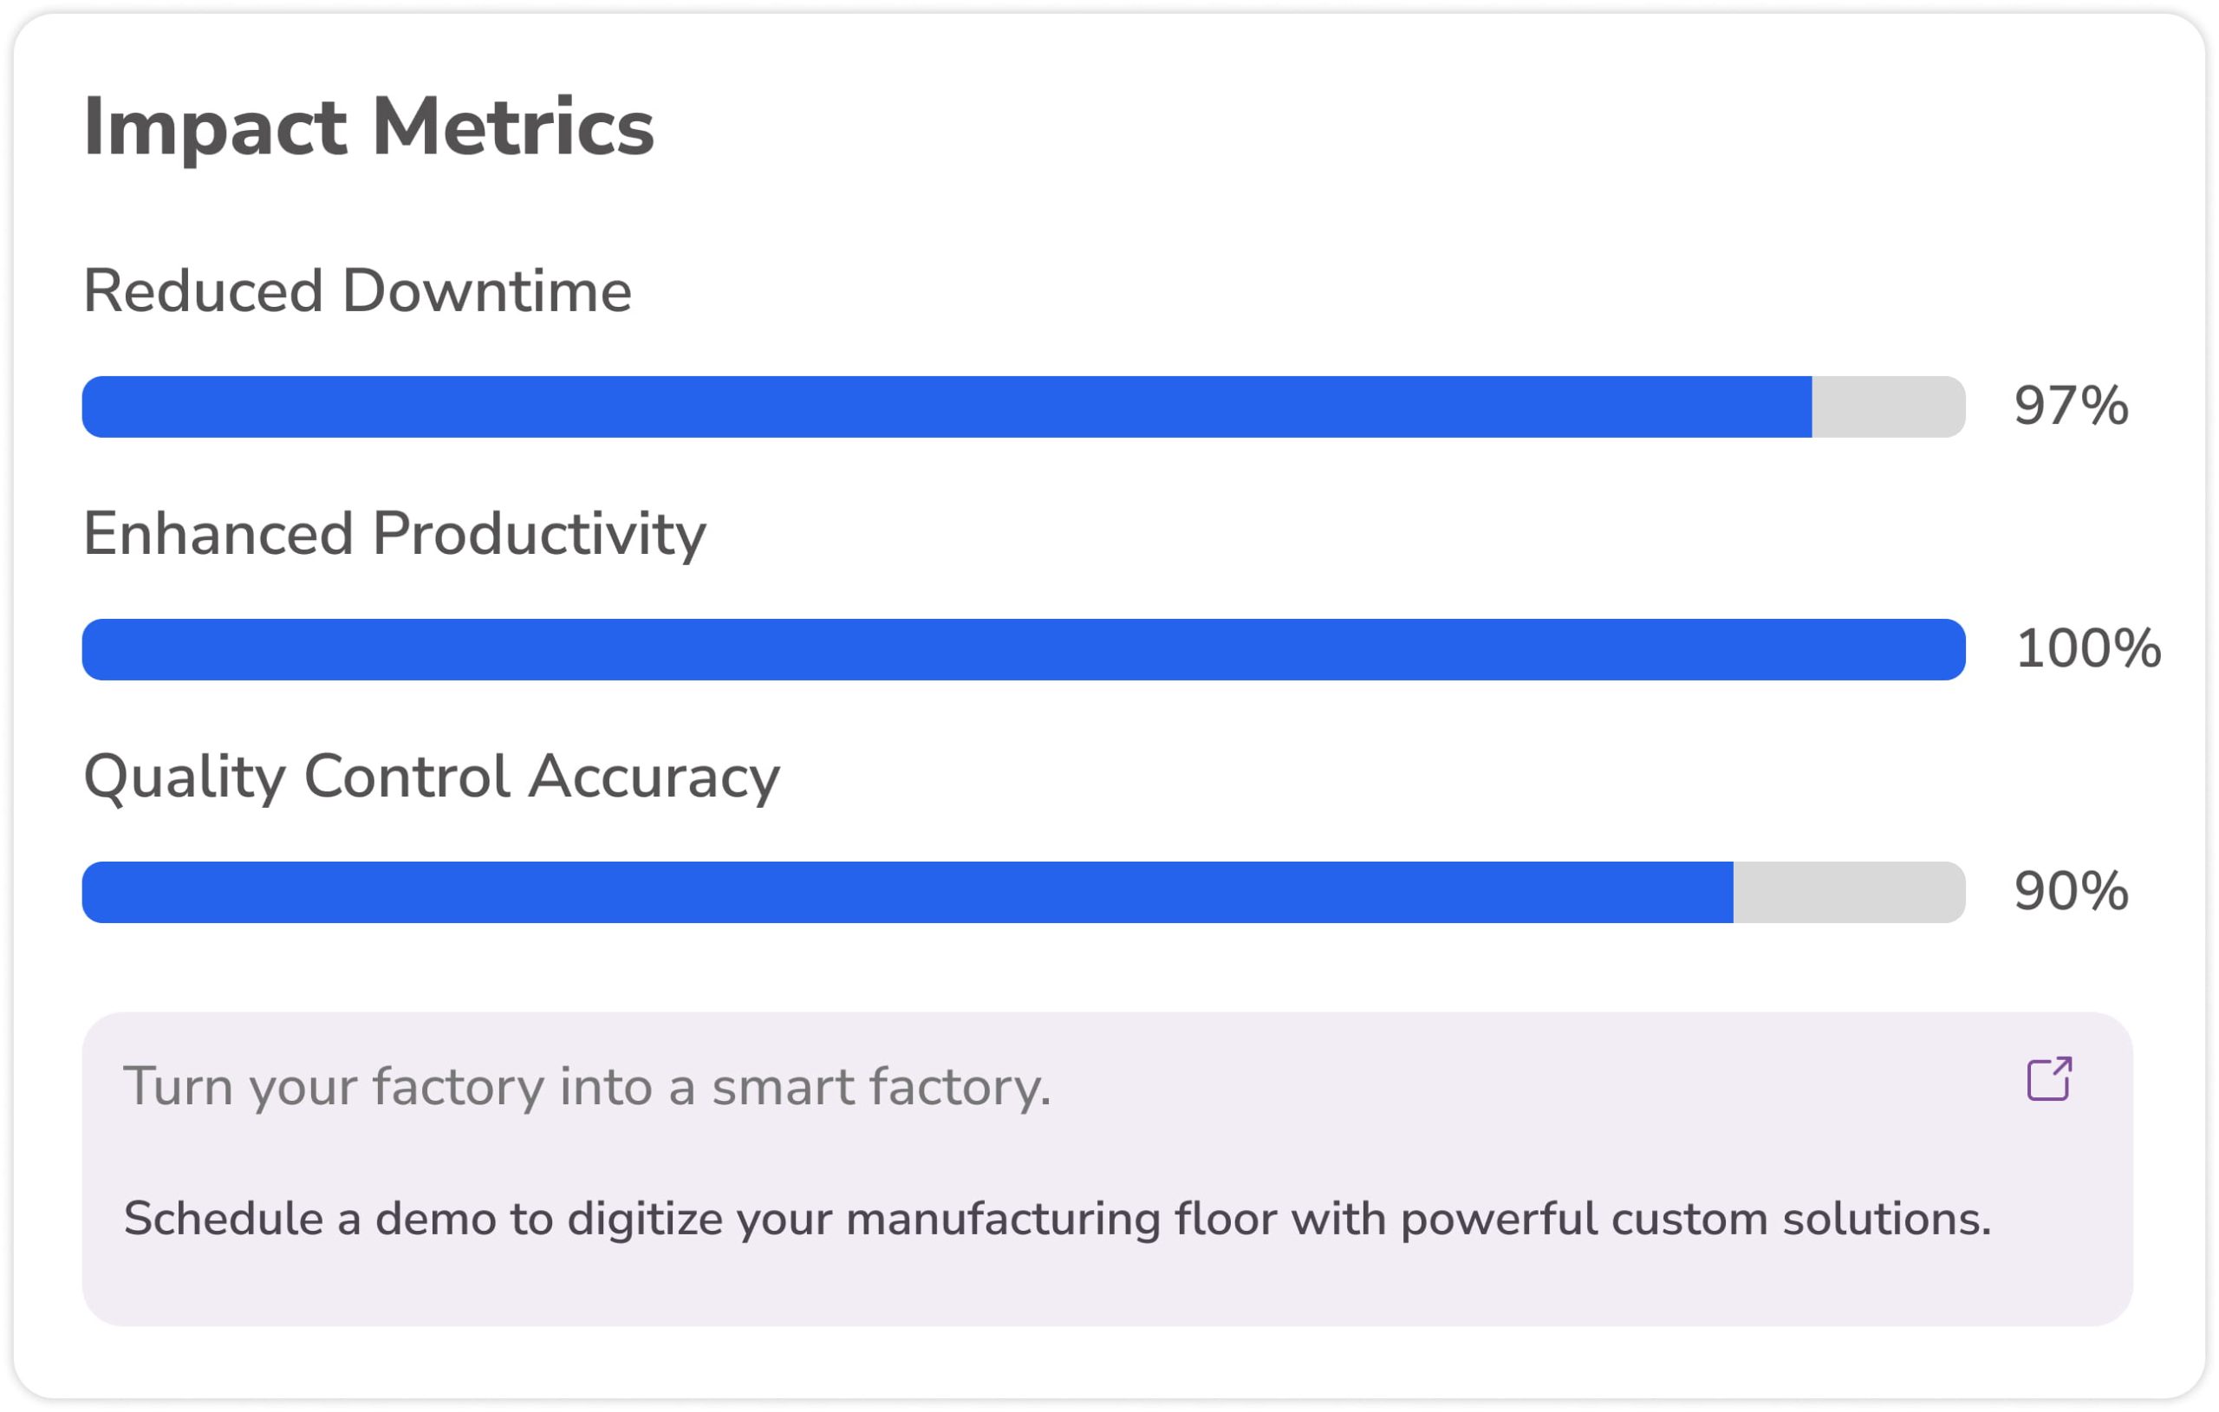Screen dimensions: 2219x1412
Task: Click the Reduced Downtime progress bar
Action: click(1024, 407)
